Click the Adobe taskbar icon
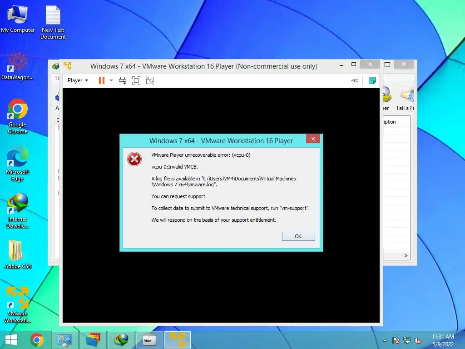465x349 pixels. (149, 340)
